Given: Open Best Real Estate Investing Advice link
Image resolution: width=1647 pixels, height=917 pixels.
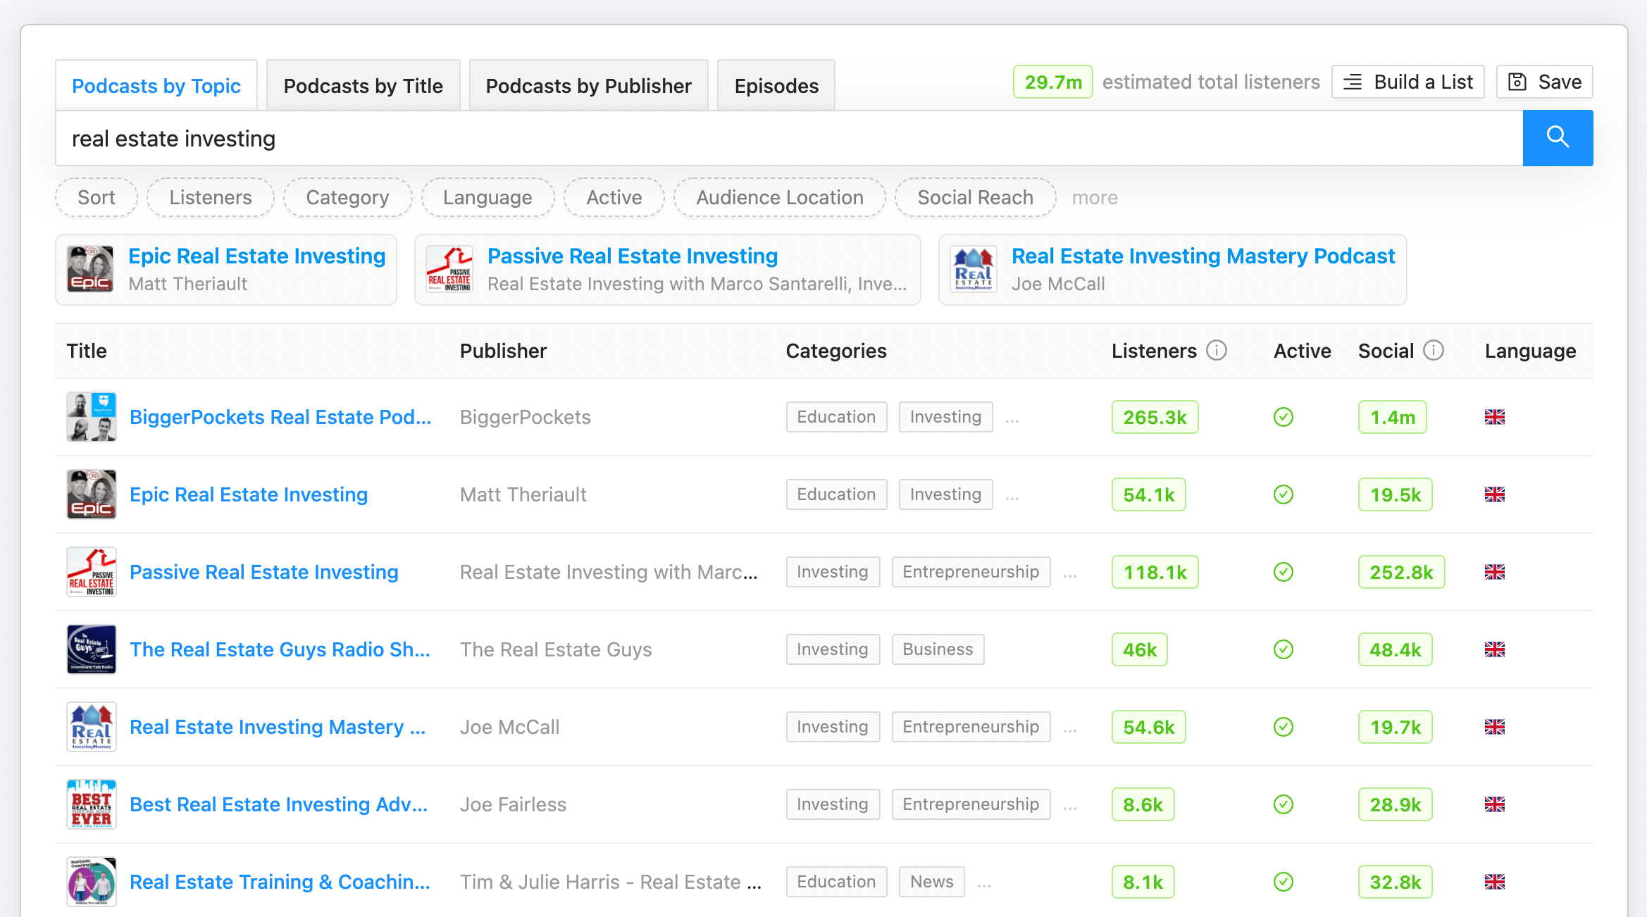Looking at the screenshot, I should point(278,804).
